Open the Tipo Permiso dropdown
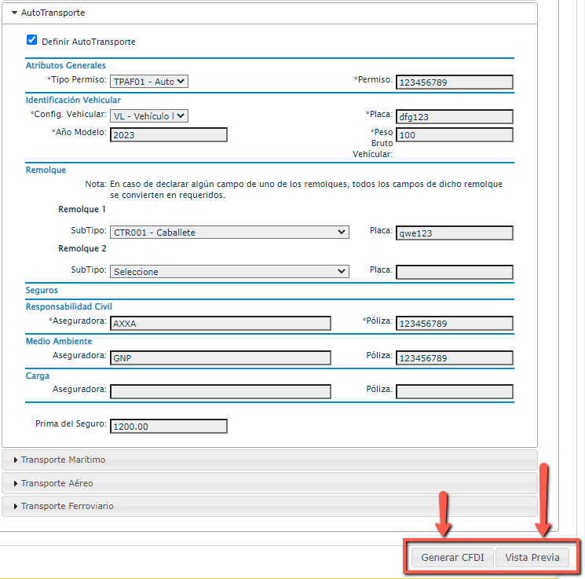The width and height of the screenshot is (585, 579). click(149, 82)
